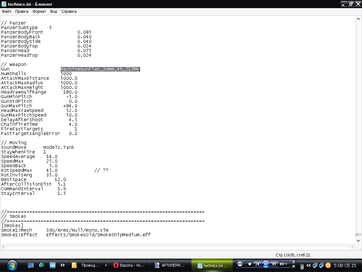Click the '// Panzer' comment line
This screenshot has height=272, width=362.
(x=13, y=23)
